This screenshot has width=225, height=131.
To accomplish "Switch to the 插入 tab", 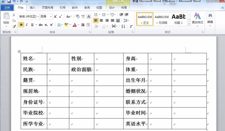I will [x=33, y=8].
